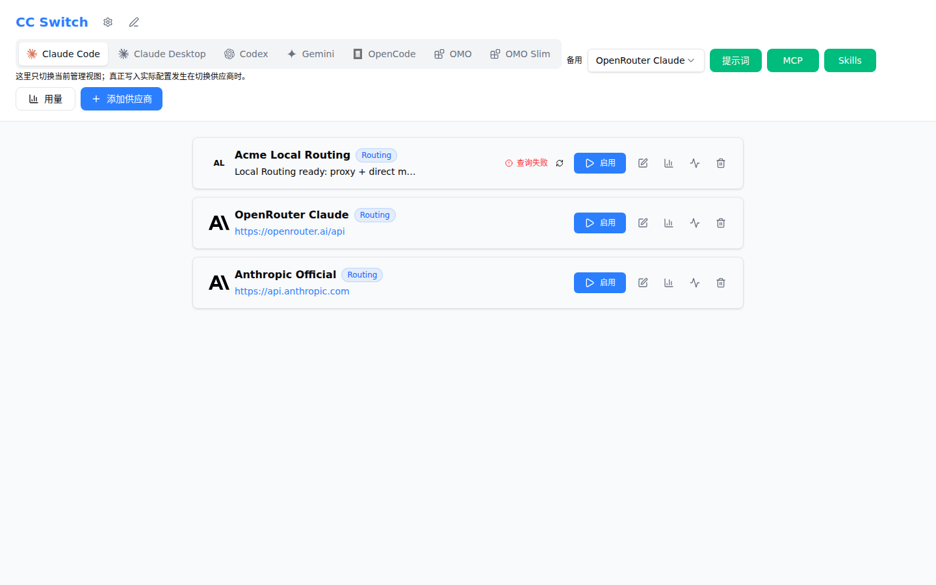The width and height of the screenshot is (936, 585).
Task: Click the 备用 label
Action: [575, 60]
